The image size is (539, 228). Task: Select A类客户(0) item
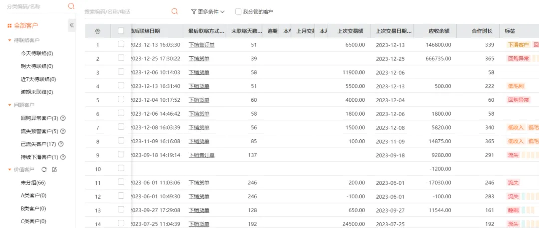click(34, 196)
